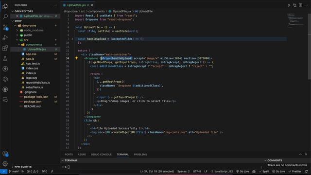311x175 pixels.
Task: Expand the NPM Scripts section
Action: [13, 167]
